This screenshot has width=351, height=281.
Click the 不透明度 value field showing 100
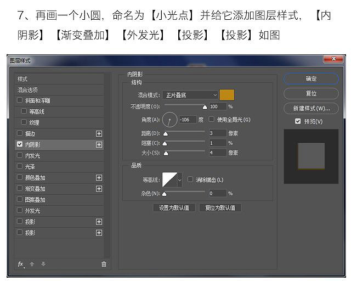[218, 106]
